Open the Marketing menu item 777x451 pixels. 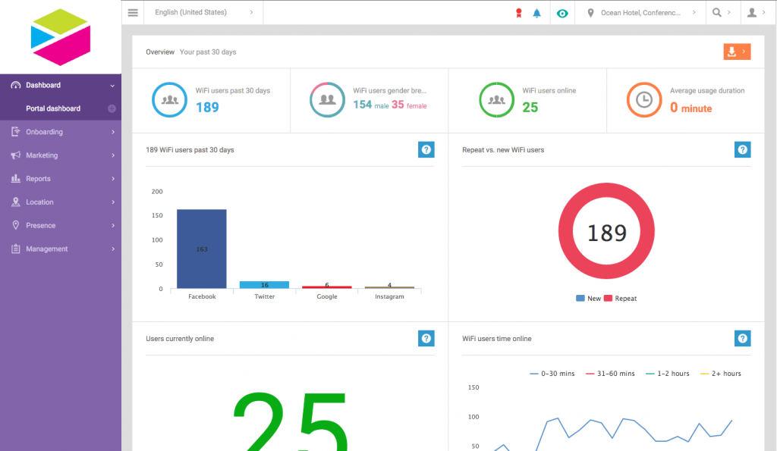point(61,155)
